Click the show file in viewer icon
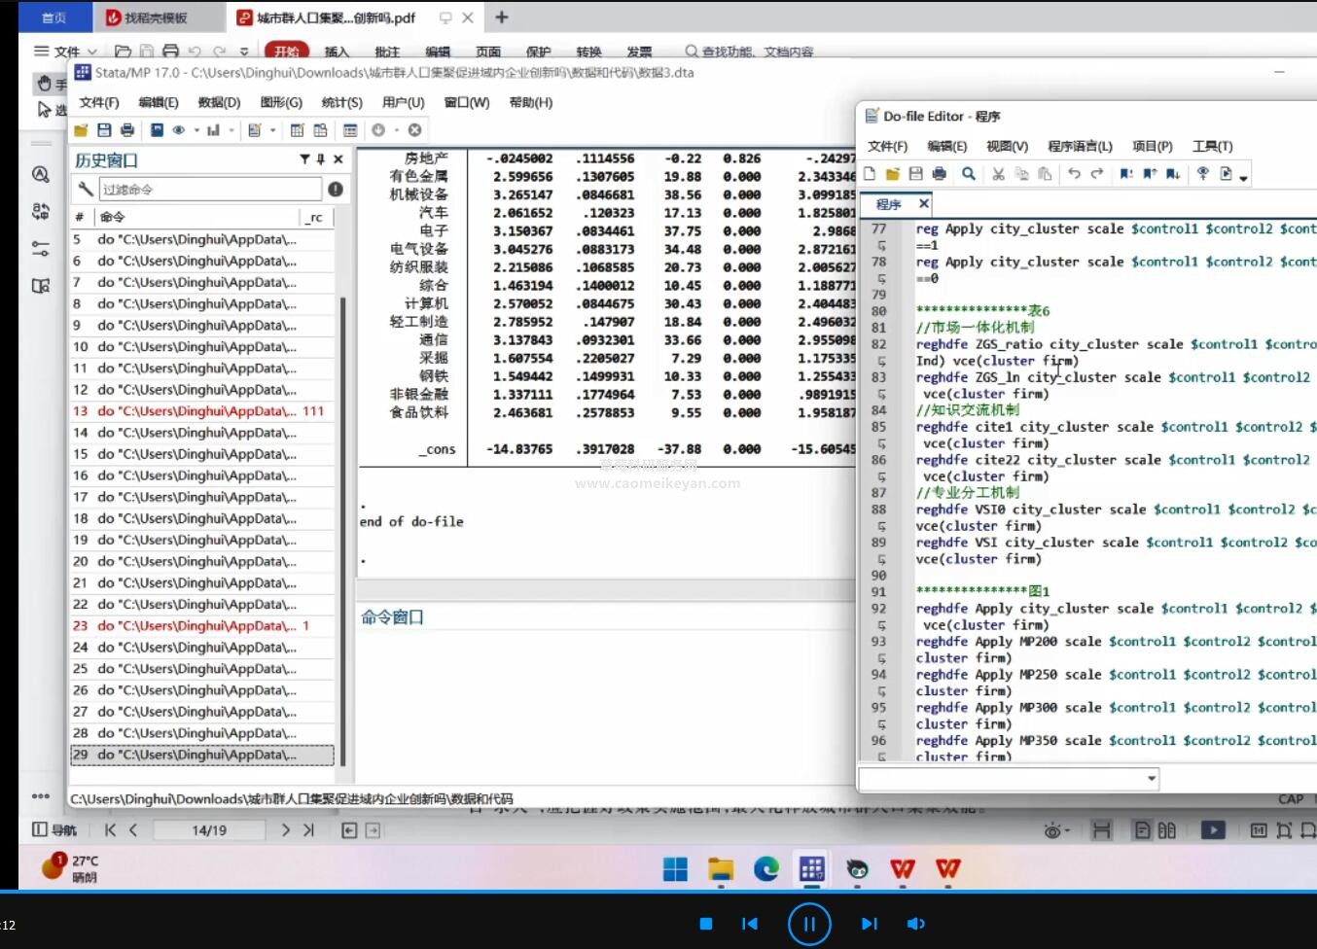This screenshot has width=1317, height=949. 1203,174
